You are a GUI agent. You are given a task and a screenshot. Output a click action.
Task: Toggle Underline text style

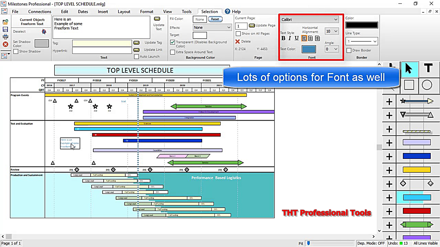click(x=297, y=38)
